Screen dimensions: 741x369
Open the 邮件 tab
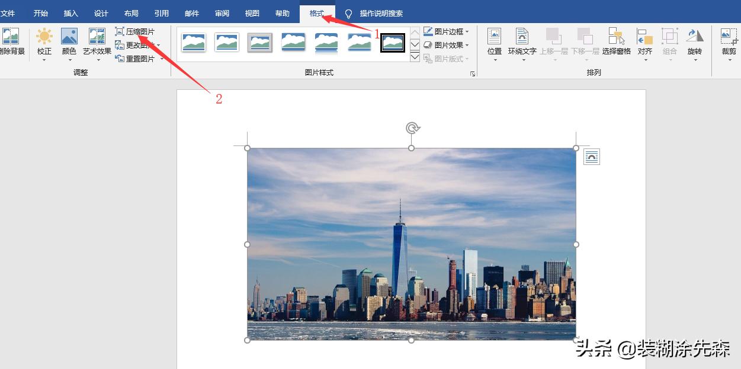tap(192, 13)
